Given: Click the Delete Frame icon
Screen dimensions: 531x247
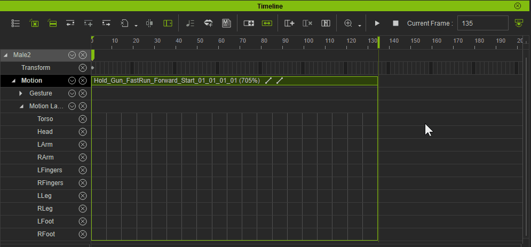Looking at the screenshot, I should tap(307, 23).
